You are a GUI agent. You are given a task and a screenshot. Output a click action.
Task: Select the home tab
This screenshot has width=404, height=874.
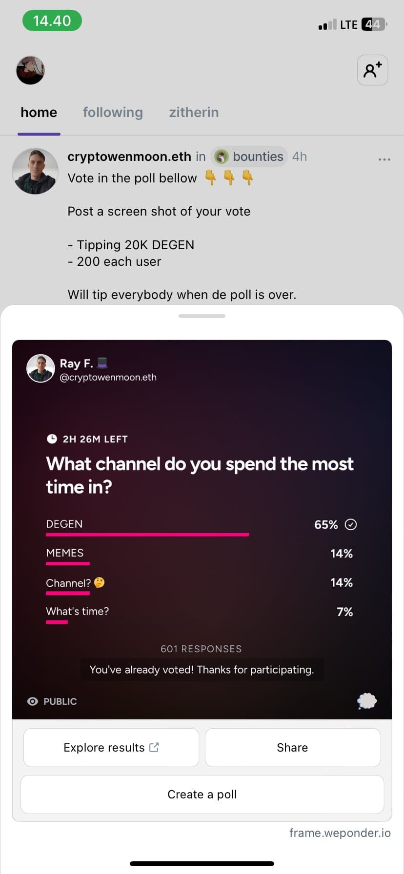39,112
